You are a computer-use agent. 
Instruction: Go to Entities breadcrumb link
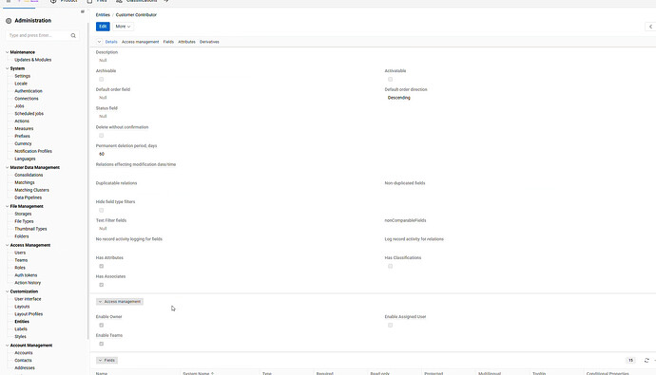tap(103, 14)
